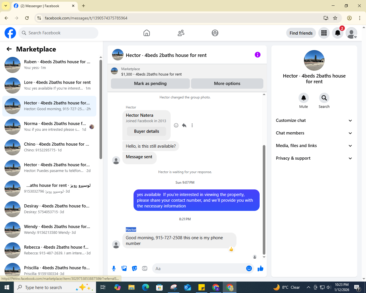Open the Home icon in top navigation
The image size is (366, 293).
147,33
